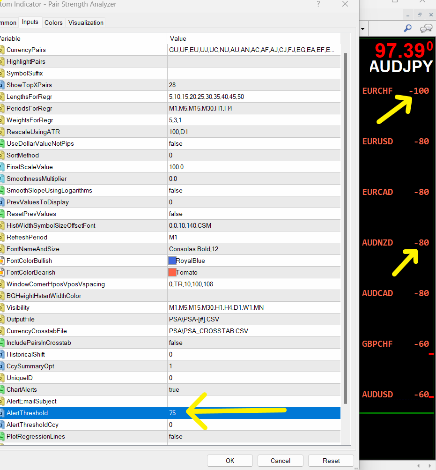The height and width of the screenshot is (470, 436).
Task: Click the FontColorBullish color variable icon
Action: (2, 261)
